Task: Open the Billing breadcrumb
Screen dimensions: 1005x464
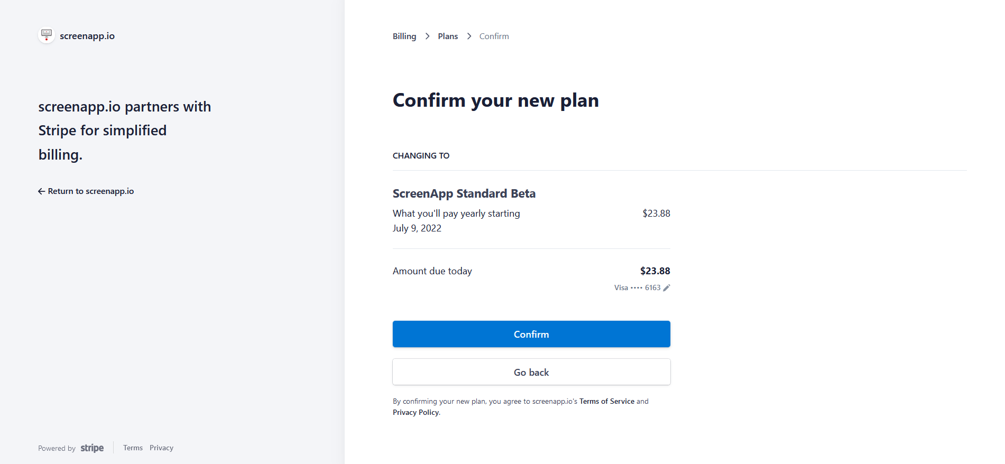Action: point(404,36)
